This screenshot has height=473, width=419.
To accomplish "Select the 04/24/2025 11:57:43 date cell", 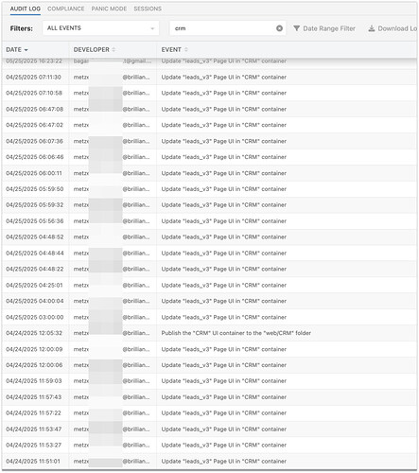I will tap(34, 397).
